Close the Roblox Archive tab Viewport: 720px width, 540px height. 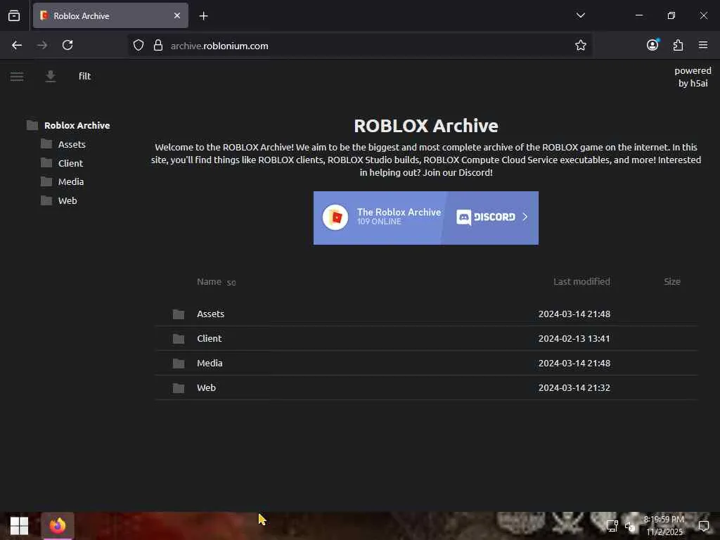[x=176, y=15]
